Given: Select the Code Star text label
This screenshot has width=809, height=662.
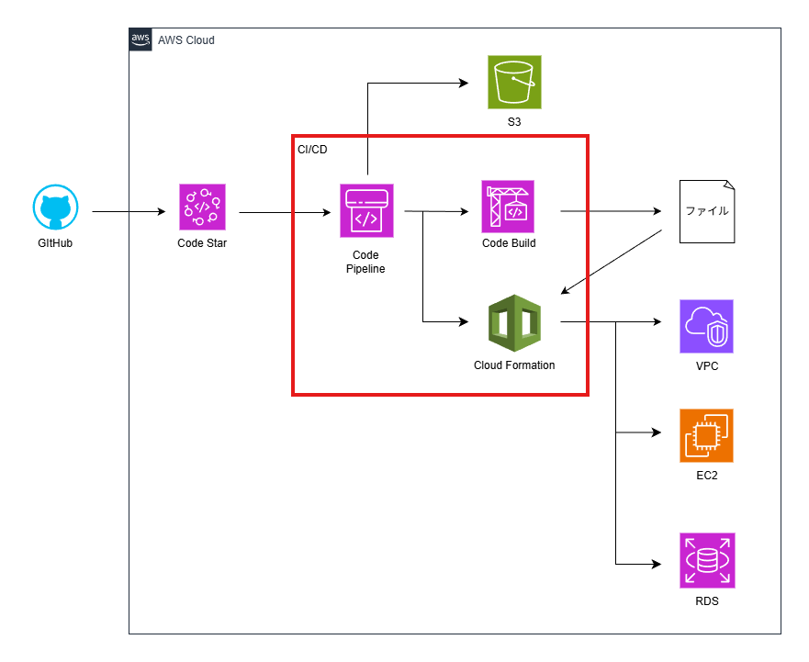Looking at the screenshot, I should tap(202, 243).
